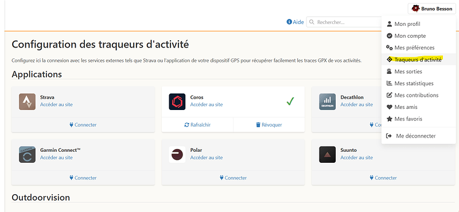This screenshot has width=459, height=212.
Task: Click Bruno Besson's avatar picture
Action: pyautogui.click(x=415, y=9)
